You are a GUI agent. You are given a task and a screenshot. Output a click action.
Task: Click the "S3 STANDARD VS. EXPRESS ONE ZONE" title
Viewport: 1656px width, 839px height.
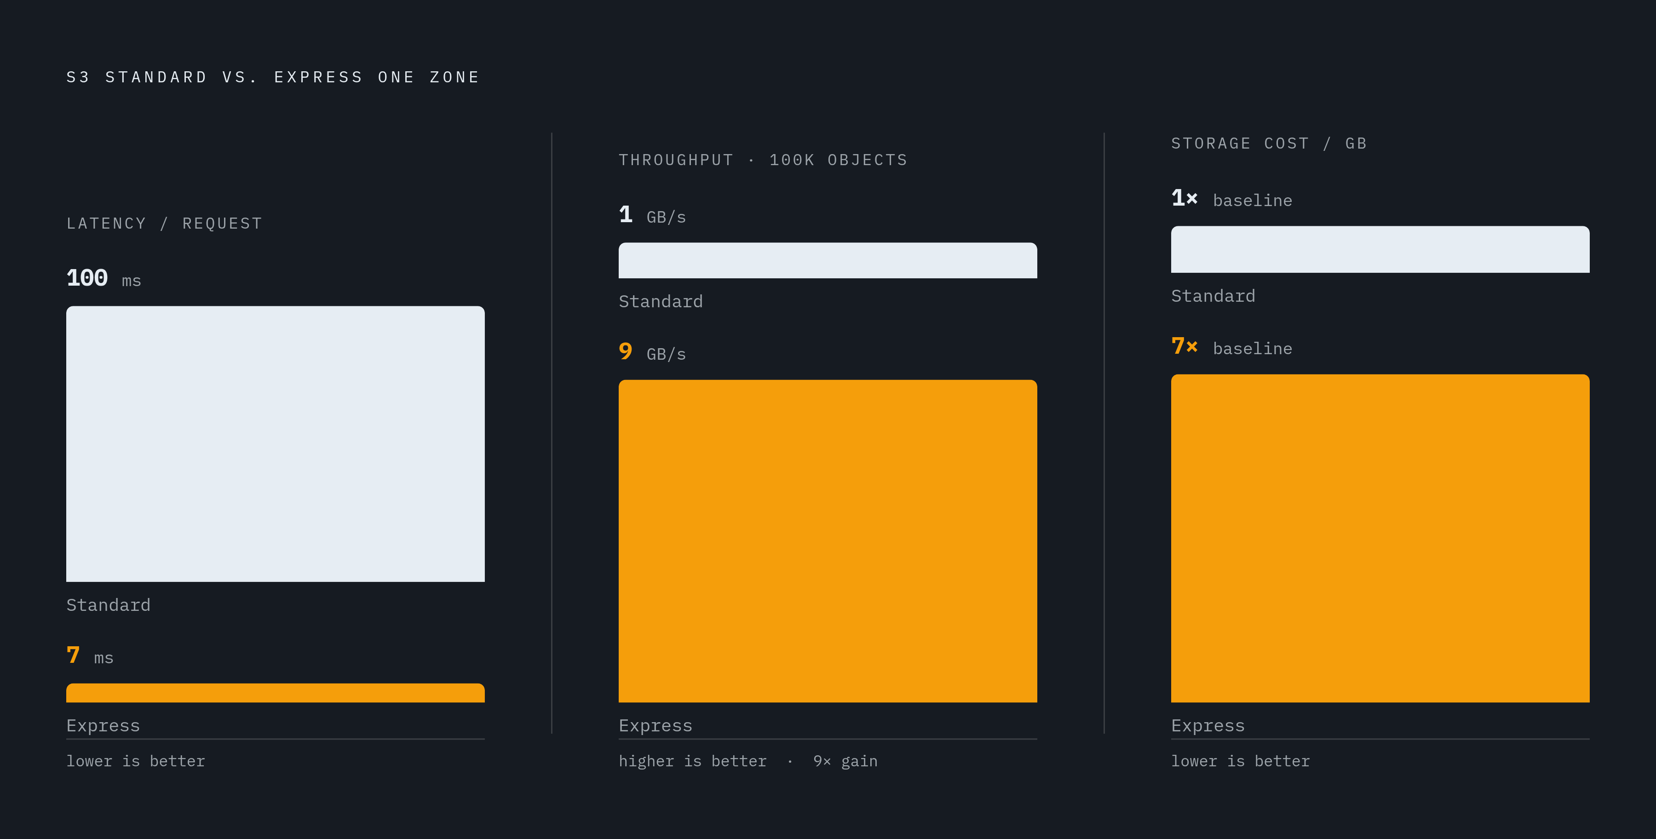273,77
